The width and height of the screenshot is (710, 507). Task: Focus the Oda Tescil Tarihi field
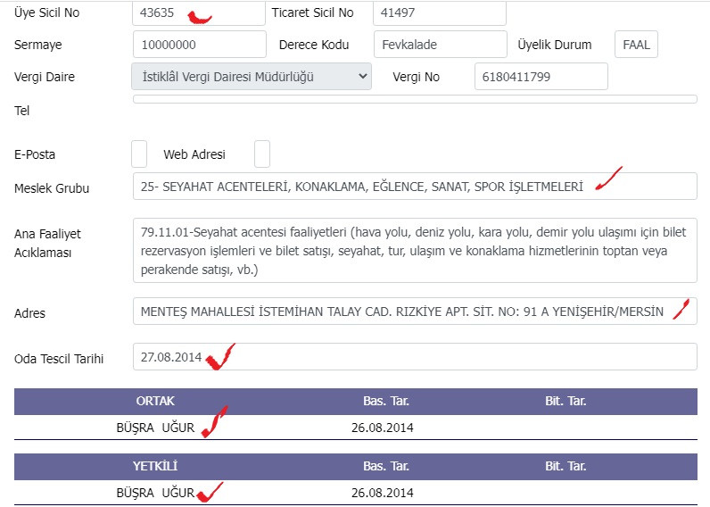[415, 357]
